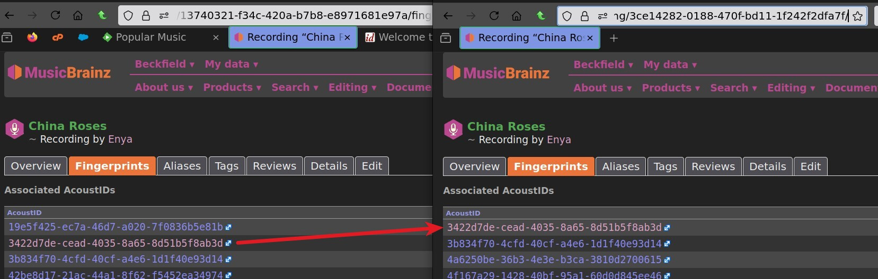Switch to the Popular Music browser tab

point(151,38)
